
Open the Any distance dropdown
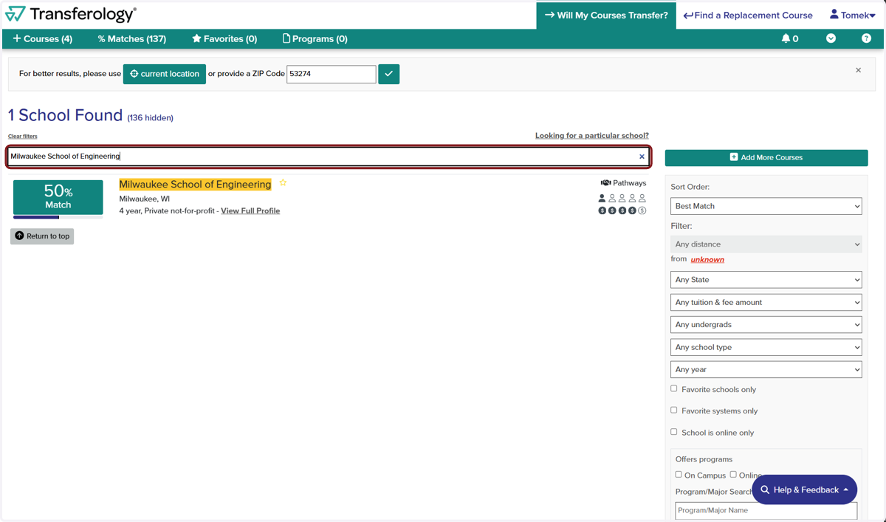pyautogui.click(x=766, y=244)
